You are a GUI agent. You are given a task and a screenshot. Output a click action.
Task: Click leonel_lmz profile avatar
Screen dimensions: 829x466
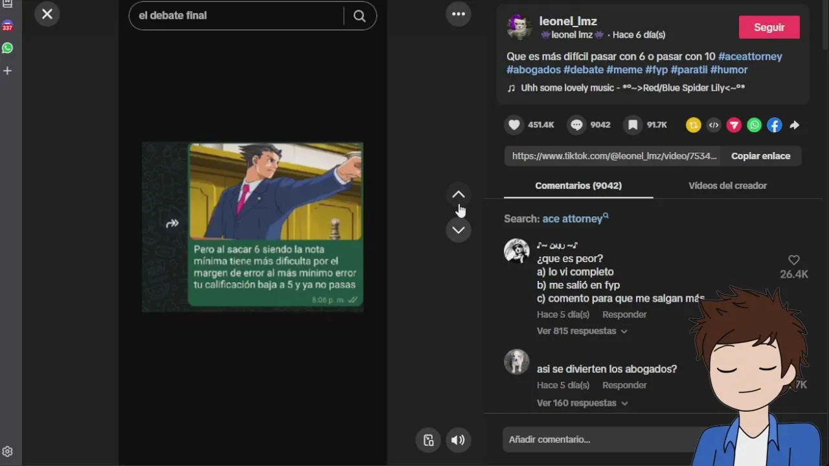519,27
